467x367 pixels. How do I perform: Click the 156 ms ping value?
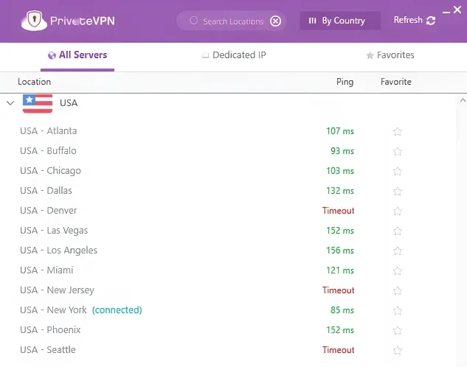click(x=340, y=251)
